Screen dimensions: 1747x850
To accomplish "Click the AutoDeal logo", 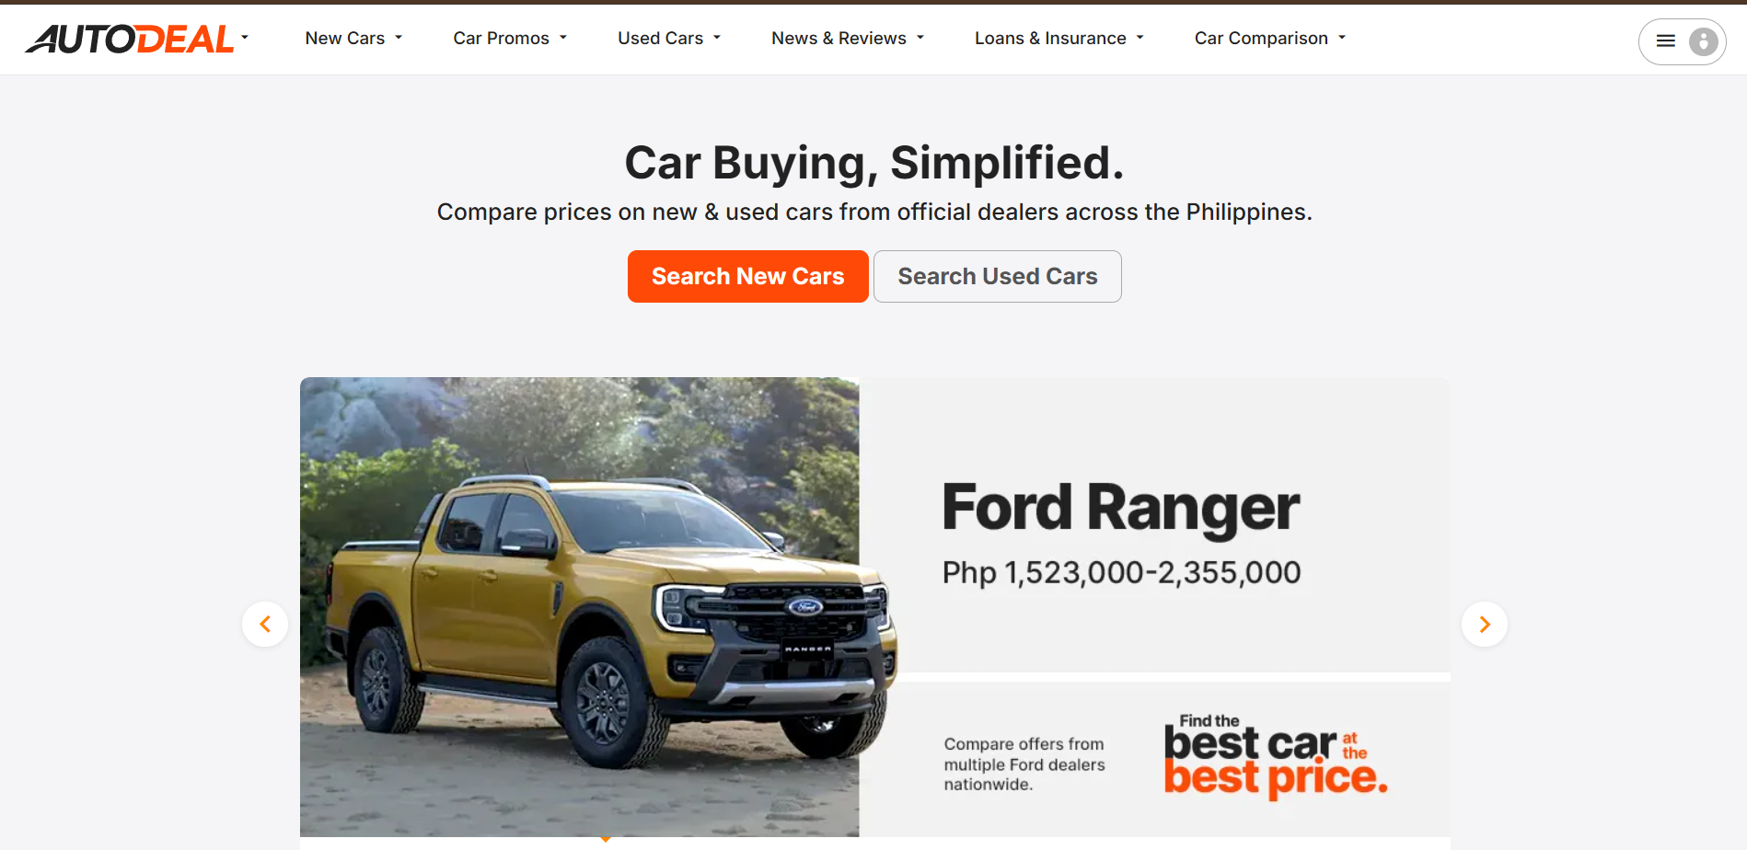I will [x=130, y=39].
